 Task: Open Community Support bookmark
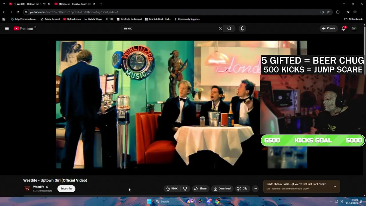click(x=187, y=19)
